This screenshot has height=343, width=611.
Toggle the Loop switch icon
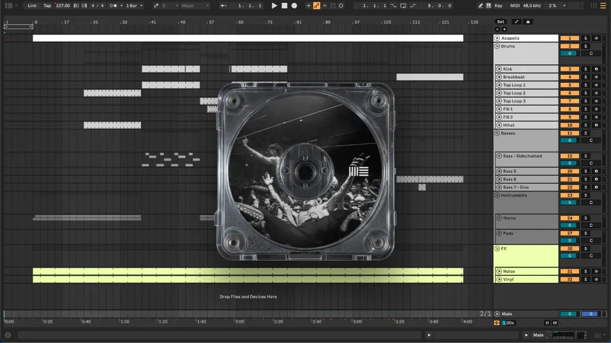coord(403,6)
